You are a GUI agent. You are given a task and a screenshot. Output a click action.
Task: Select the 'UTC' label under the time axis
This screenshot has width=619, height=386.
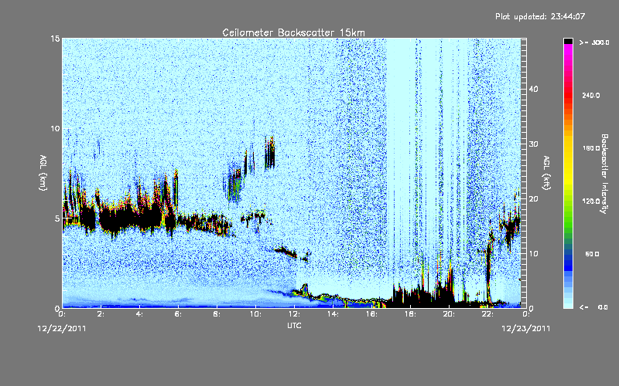(x=294, y=325)
